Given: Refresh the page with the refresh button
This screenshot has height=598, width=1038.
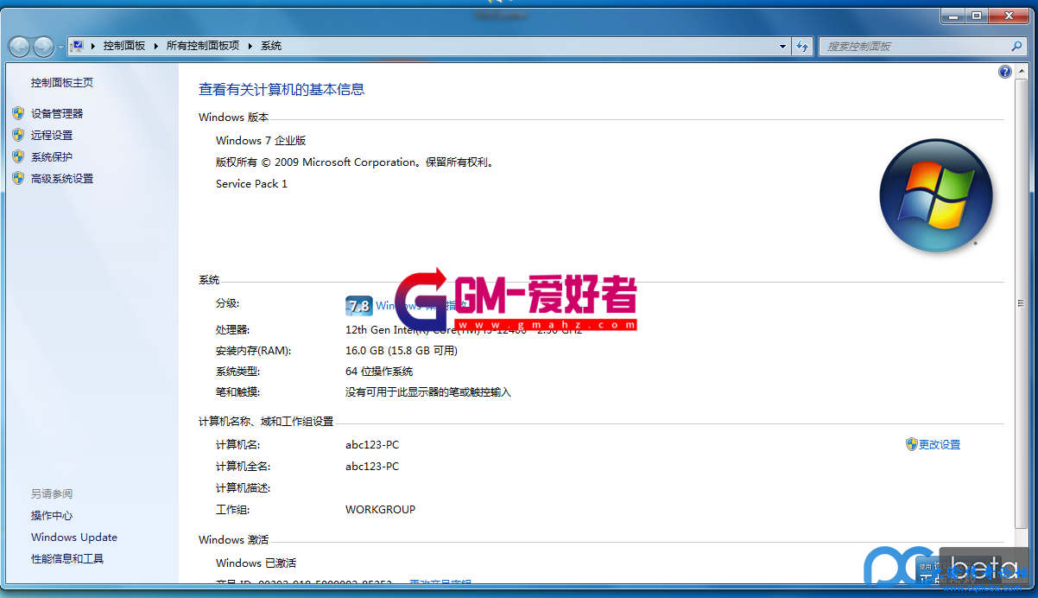Looking at the screenshot, I should pyautogui.click(x=802, y=46).
